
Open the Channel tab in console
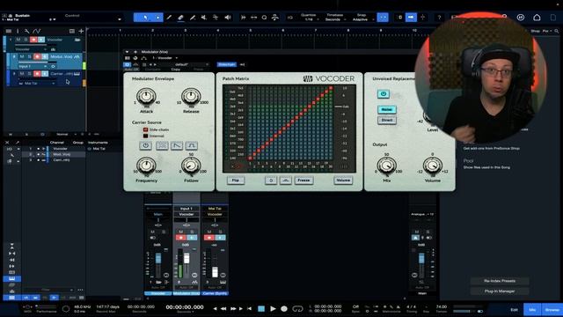(x=56, y=143)
